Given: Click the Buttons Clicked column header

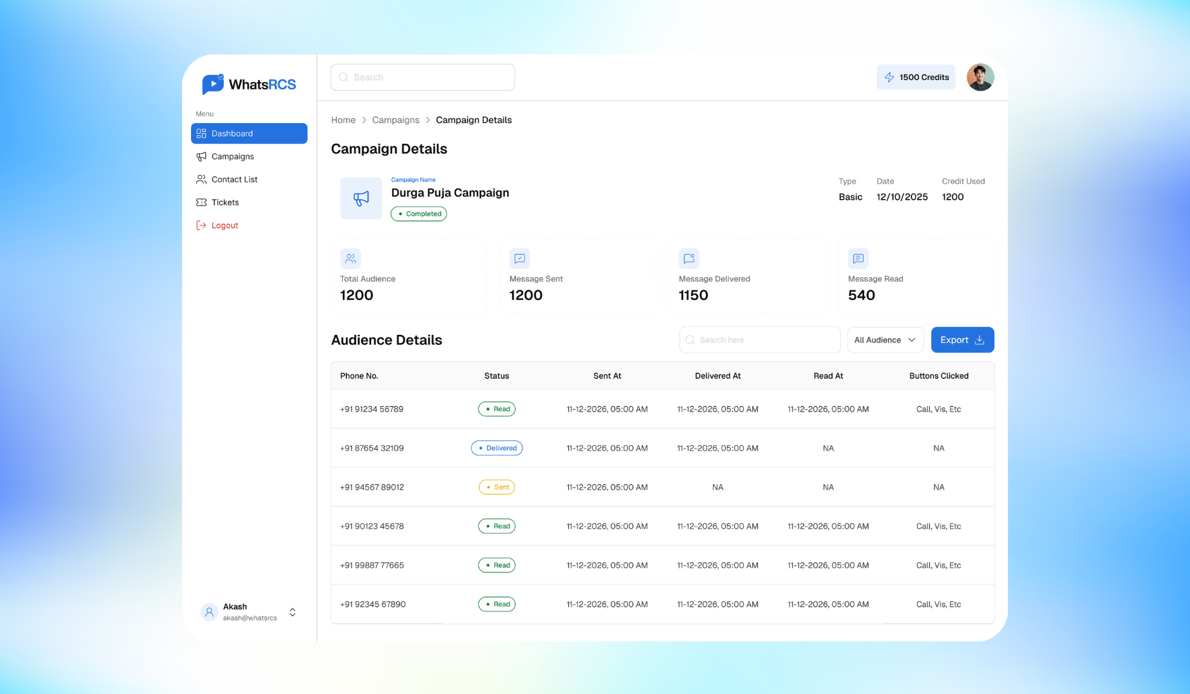Looking at the screenshot, I should pos(939,376).
